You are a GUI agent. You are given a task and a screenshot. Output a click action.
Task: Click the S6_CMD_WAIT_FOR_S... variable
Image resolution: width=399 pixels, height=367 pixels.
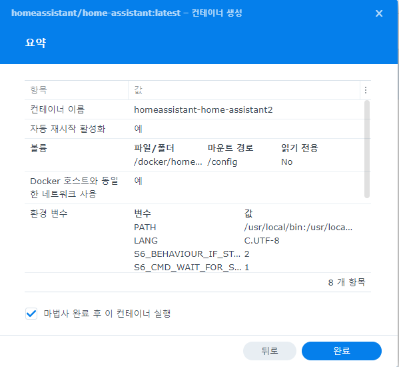tap(188, 268)
